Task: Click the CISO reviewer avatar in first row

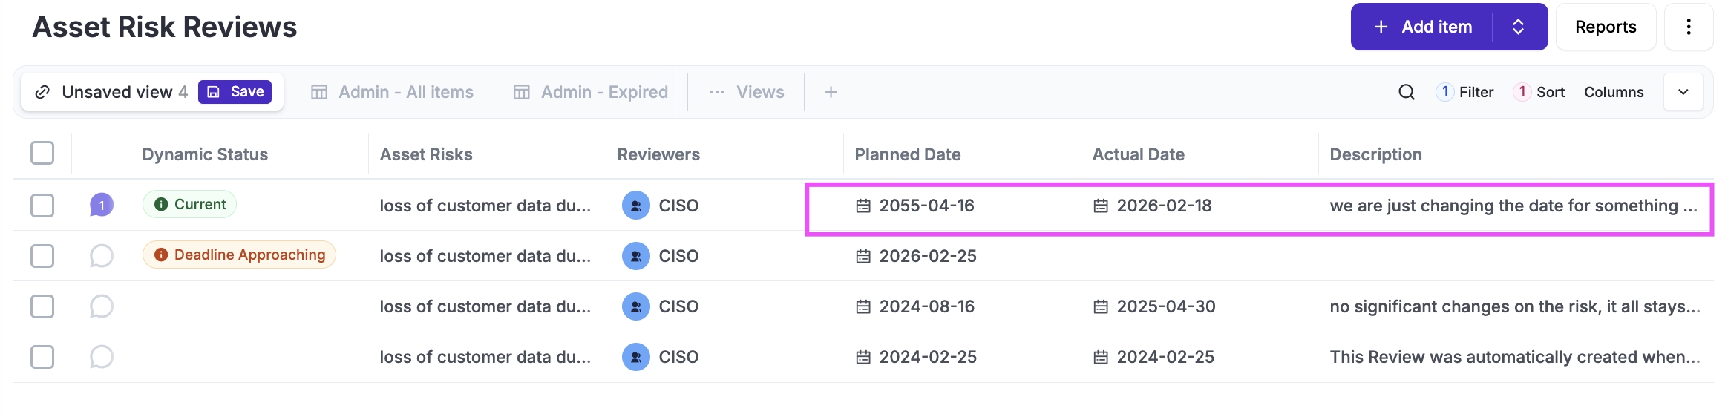Action: [x=635, y=206]
